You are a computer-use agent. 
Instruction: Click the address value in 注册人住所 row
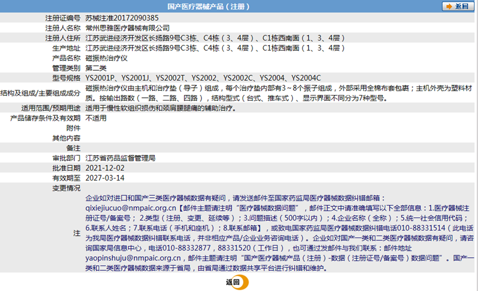pos(215,38)
